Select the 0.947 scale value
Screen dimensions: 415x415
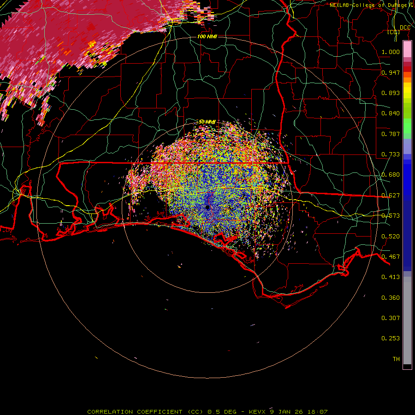click(391, 72)
